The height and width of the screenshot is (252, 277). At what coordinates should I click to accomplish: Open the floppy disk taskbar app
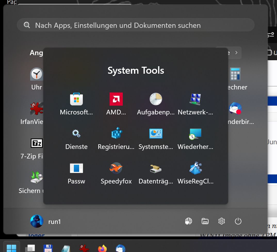[x=48, y=248]
